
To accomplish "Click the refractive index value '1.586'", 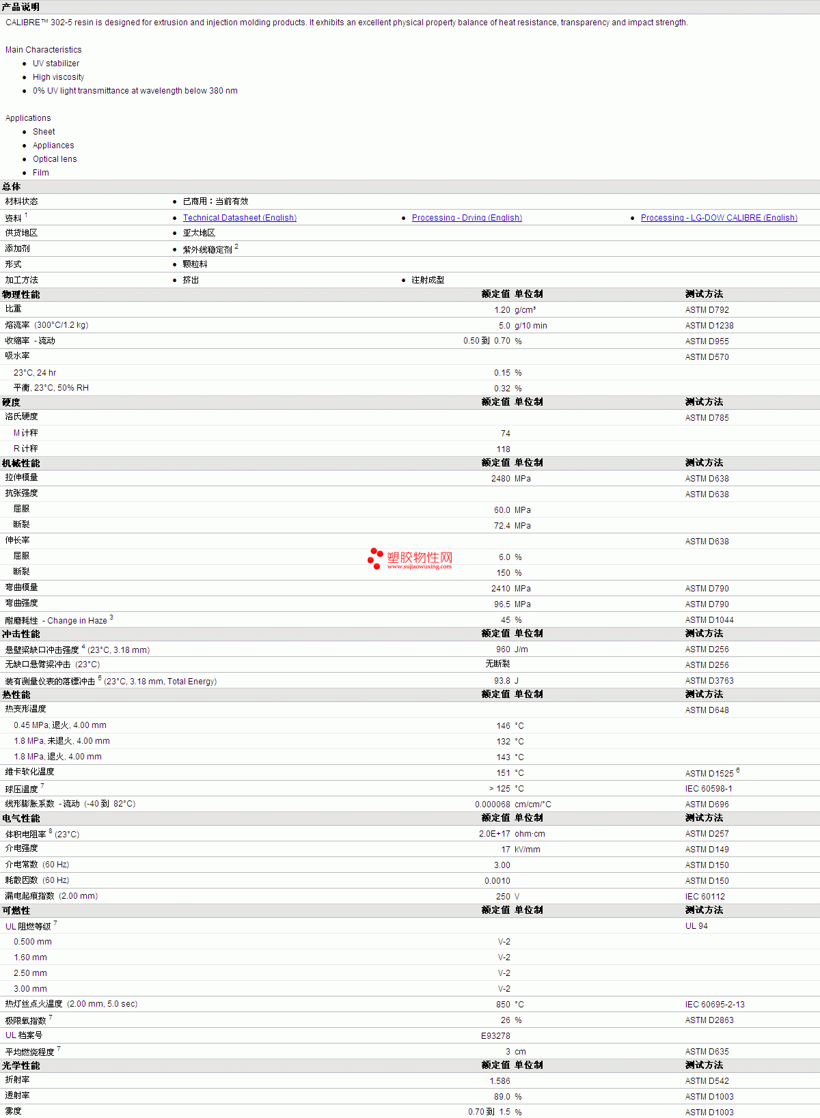I will (500, 1081).
